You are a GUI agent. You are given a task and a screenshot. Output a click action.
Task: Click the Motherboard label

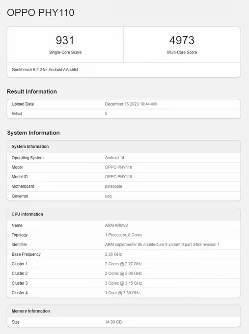click(x=23, y=186)
